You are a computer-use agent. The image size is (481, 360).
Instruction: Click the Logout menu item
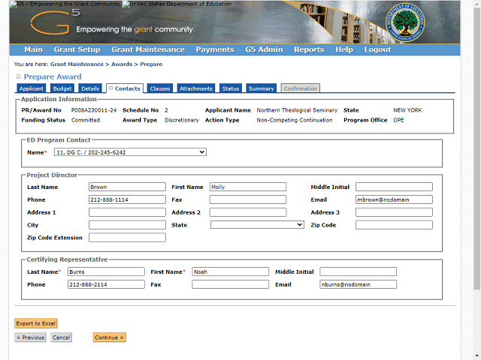click(377, 49)
